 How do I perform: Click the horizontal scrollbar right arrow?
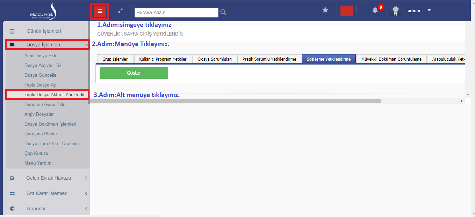[462, 101]
